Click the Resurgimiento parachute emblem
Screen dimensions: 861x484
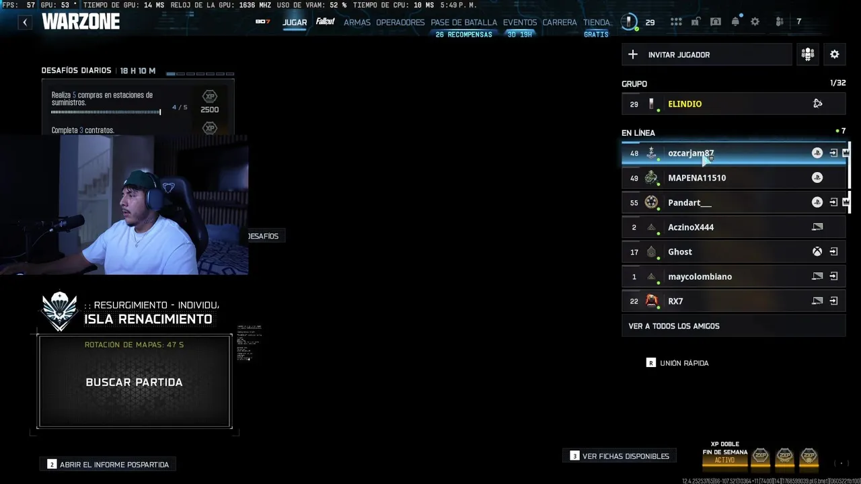point(60,311)
